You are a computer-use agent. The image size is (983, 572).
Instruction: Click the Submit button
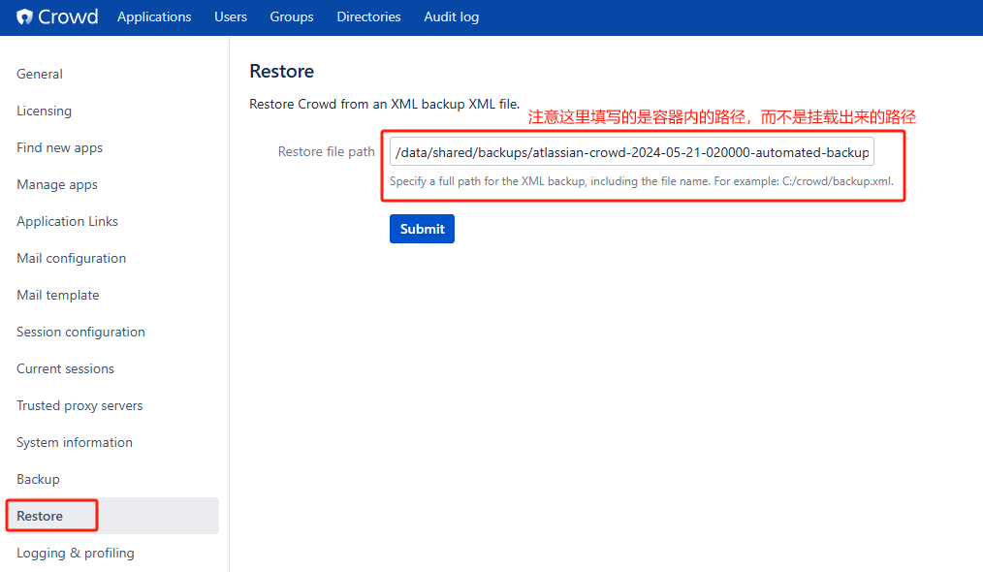(422, 229)
